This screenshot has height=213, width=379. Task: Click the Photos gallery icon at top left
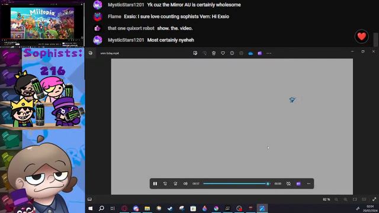[91, 53]
